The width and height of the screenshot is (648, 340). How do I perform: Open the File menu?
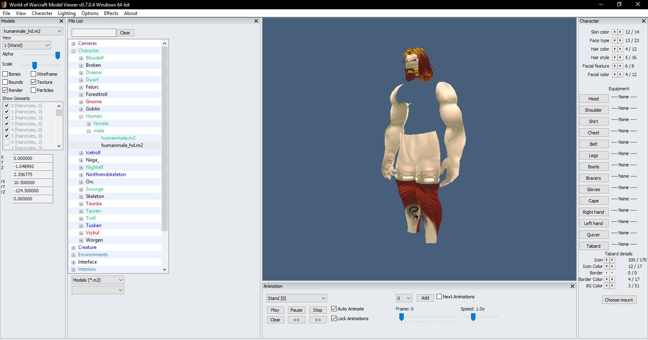pos(6,13)
